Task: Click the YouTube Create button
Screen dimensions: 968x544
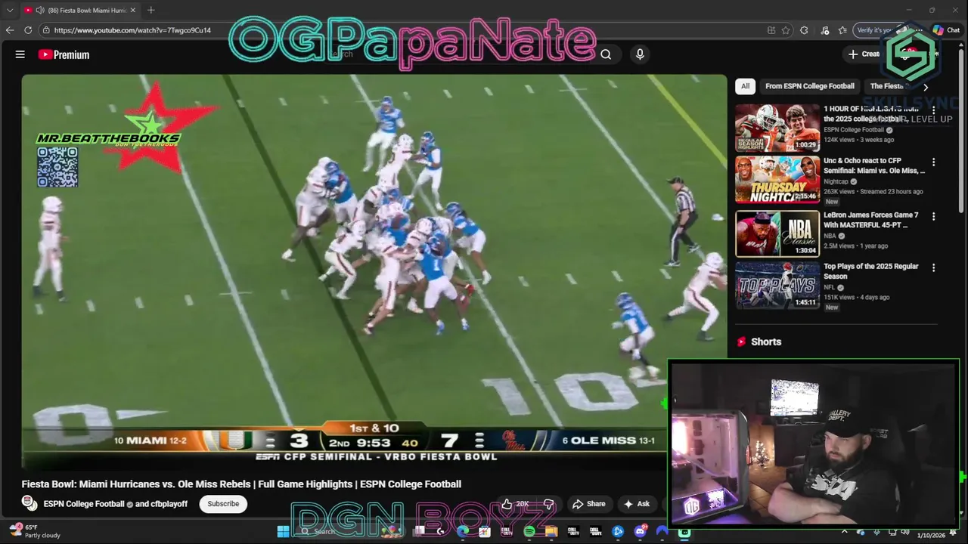Action: pyautogui.click(x=864, y=54)
